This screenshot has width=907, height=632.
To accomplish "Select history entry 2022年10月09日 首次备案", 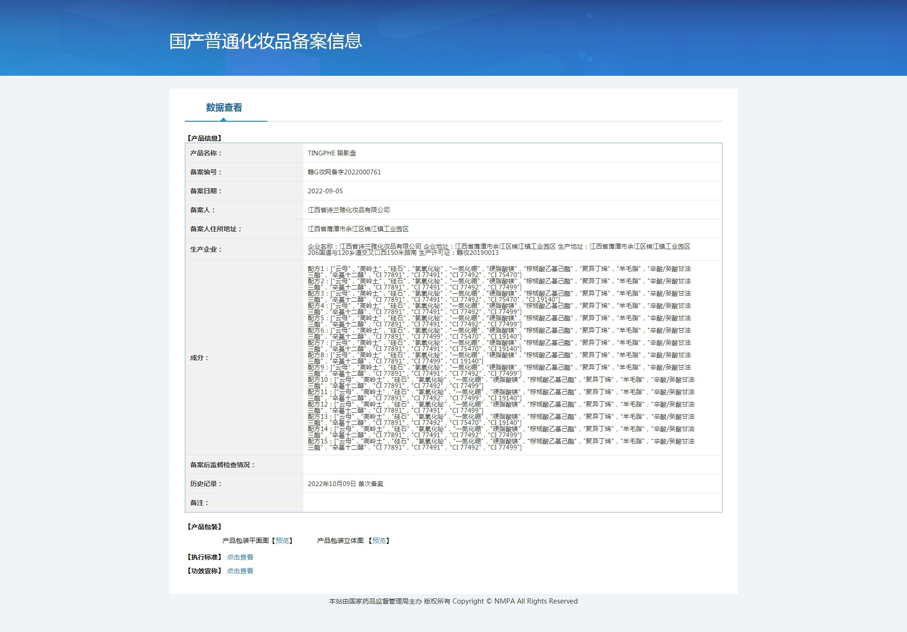I will pyautogui.click(x=346, y=484).
